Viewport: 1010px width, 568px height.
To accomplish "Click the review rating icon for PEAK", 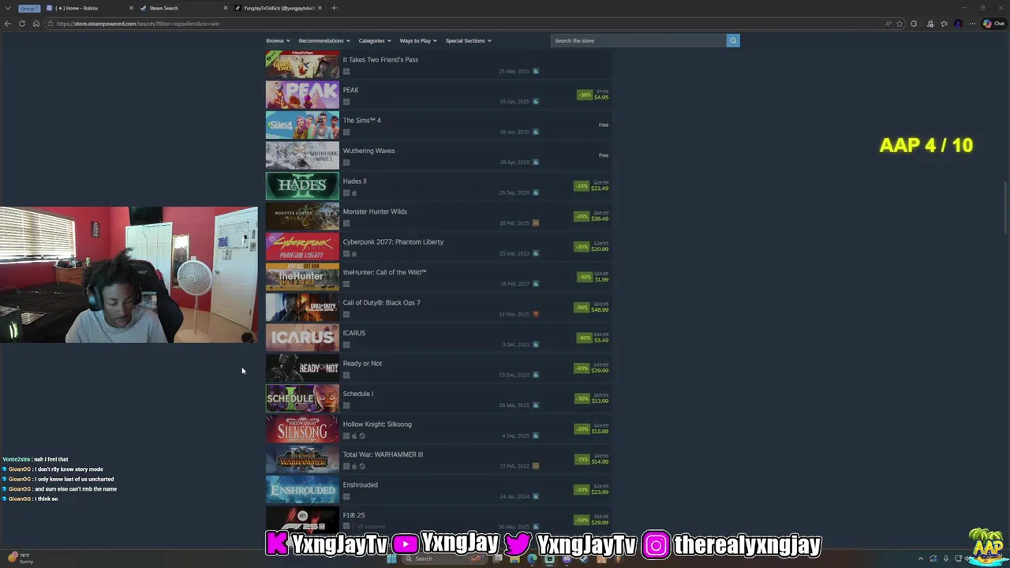I will coord(536,102).
